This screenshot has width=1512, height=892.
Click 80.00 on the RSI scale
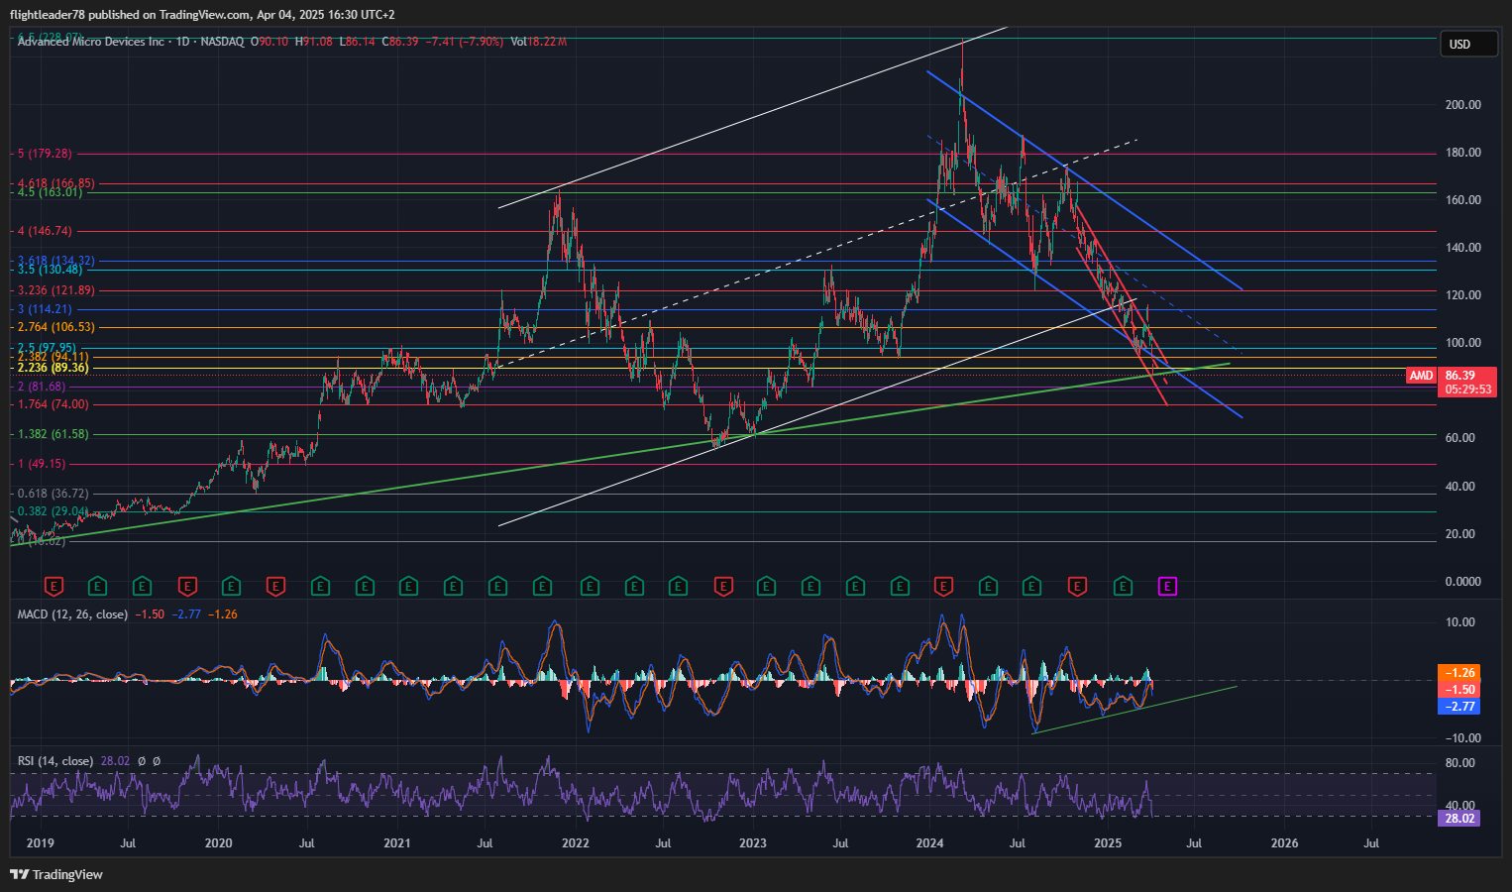(1460, 763)
